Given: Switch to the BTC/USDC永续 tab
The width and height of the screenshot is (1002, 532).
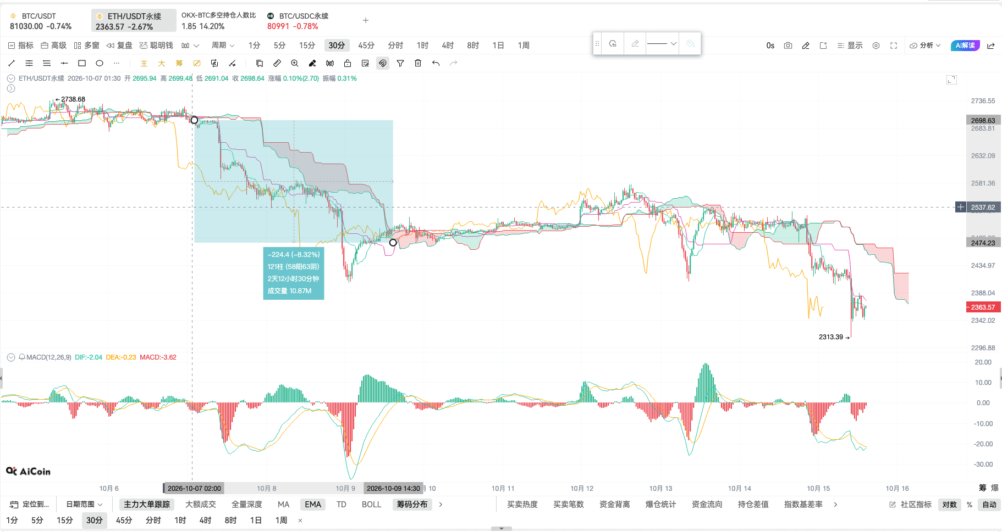Looking at the screenshot, I should click(x=298, y=21).
